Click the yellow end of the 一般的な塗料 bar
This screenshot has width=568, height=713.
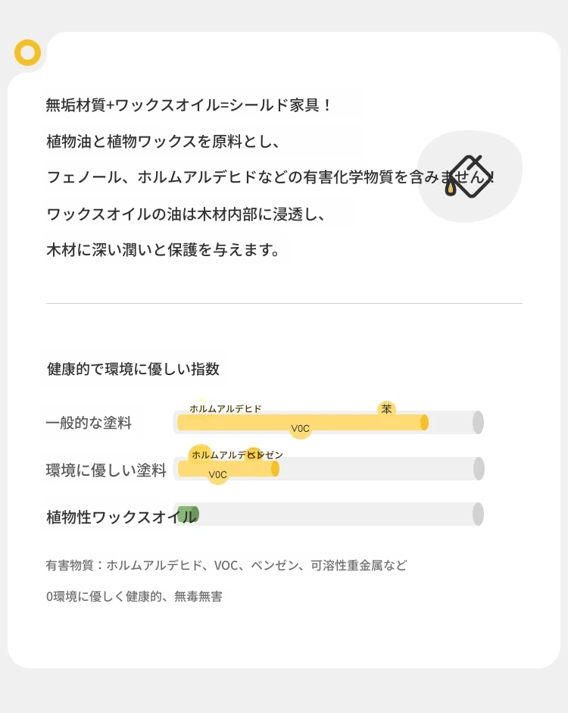424,422
